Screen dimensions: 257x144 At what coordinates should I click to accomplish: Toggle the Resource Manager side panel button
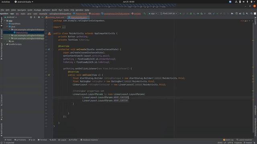click(2, 51)
